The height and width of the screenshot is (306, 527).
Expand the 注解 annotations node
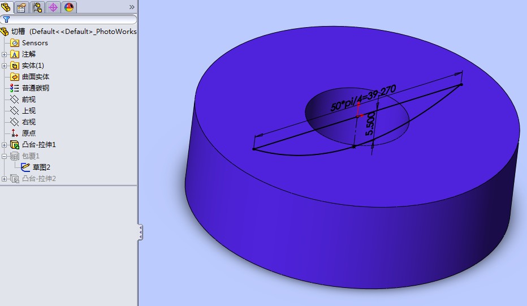(x=4, y=54)
